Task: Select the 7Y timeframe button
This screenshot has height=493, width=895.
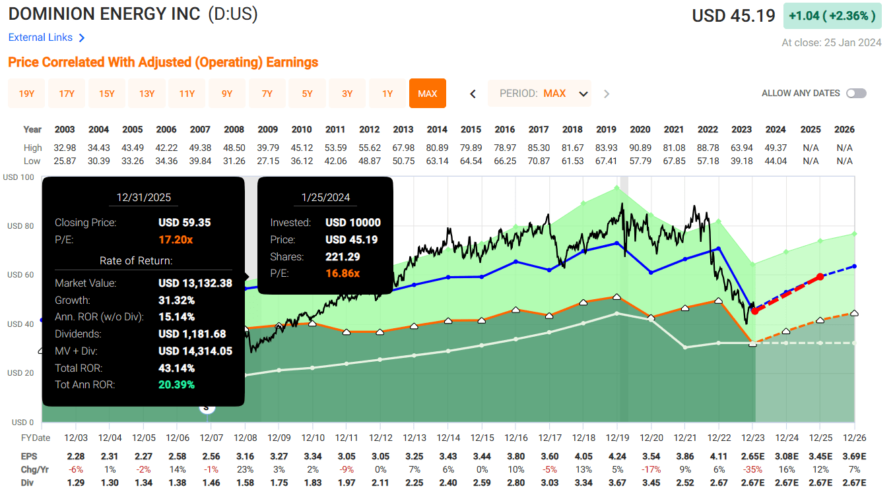Action: pos(267,93)
